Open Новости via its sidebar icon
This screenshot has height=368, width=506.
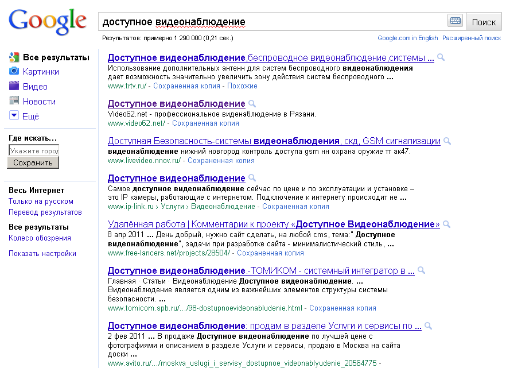[x=14, y=101]
